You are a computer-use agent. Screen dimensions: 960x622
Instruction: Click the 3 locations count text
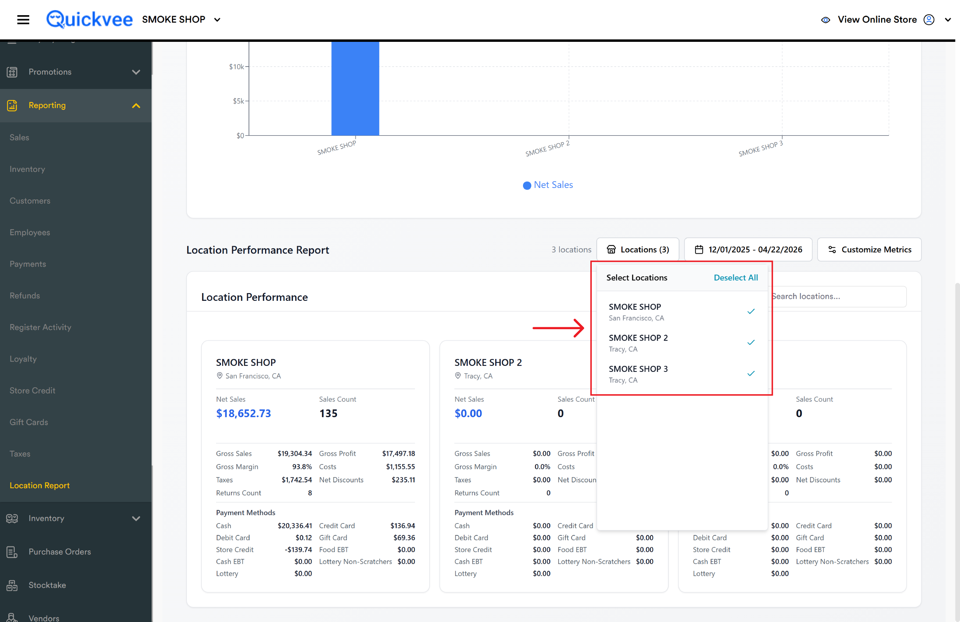point(571,250)
